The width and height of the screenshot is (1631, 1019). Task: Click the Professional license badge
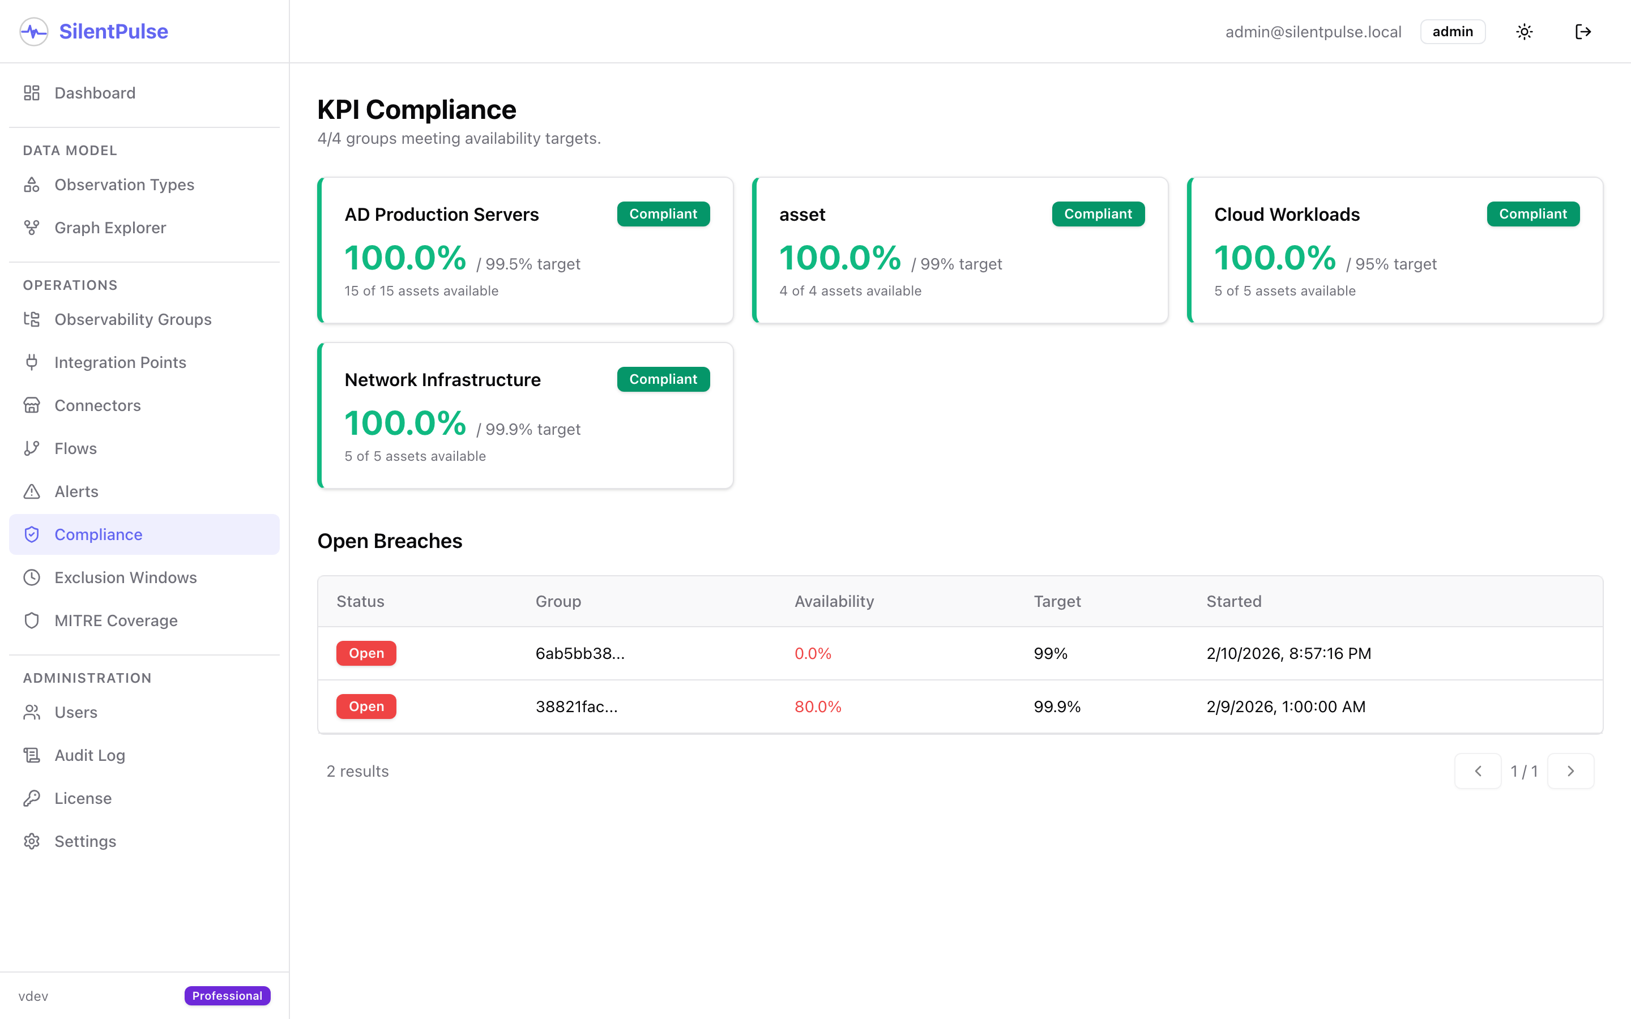pos(227,995)
